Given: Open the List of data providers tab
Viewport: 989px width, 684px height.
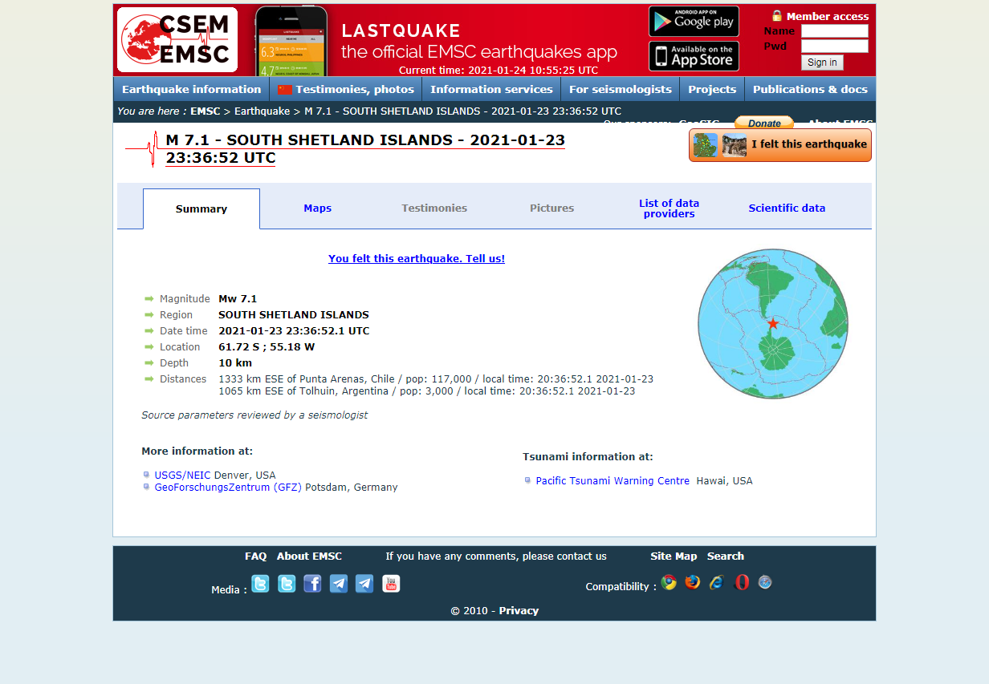Looking at the screenshot, I should pyautogui.click(x=669, y=208).
